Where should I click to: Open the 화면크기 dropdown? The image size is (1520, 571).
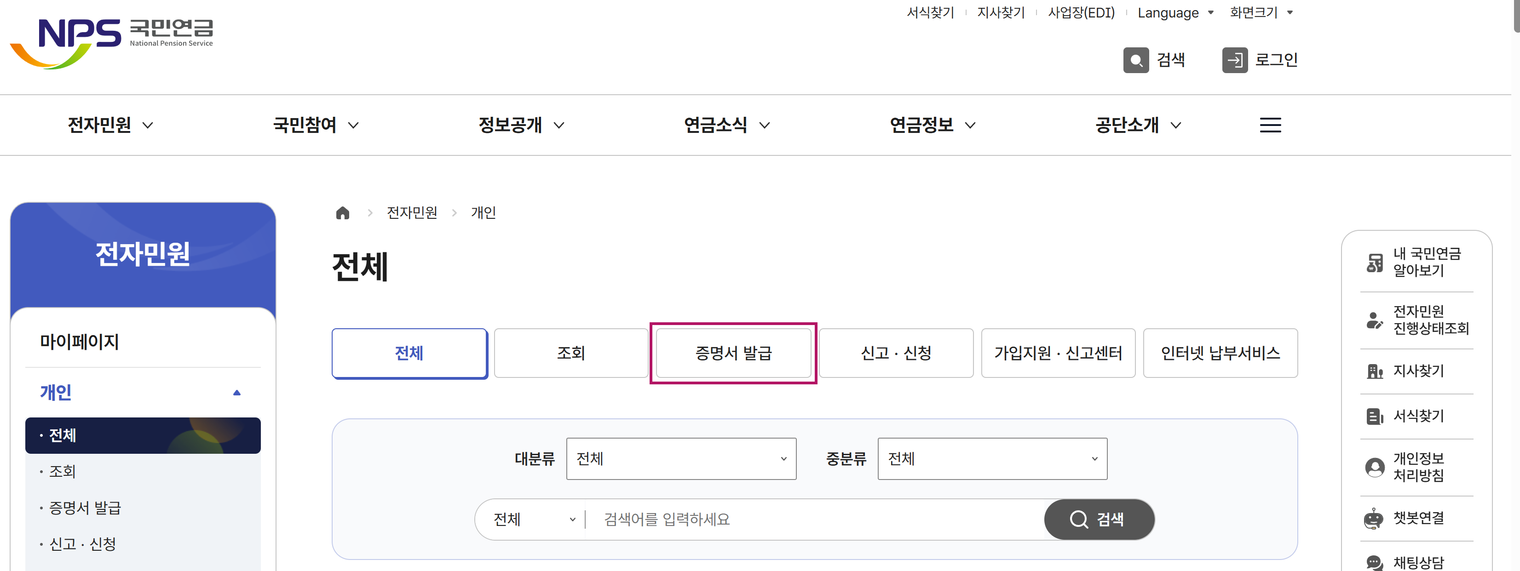pyautogui.click(x=1261, y=12)
